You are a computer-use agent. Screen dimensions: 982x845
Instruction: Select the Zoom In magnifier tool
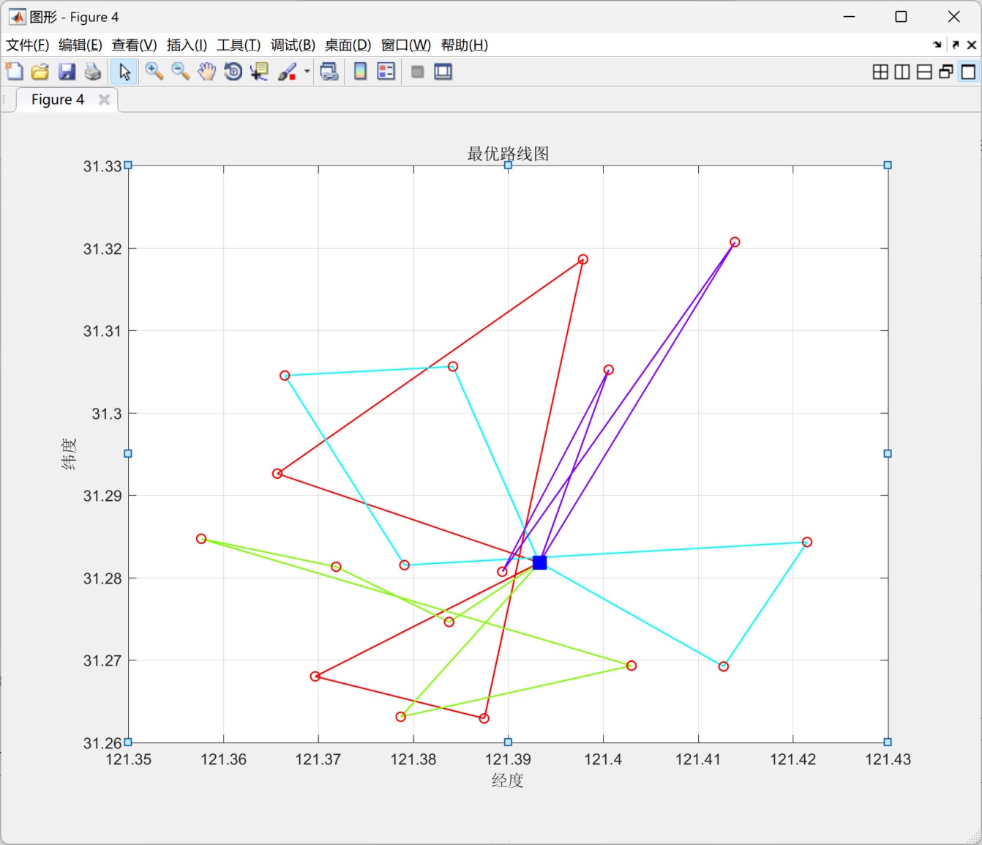154,72
